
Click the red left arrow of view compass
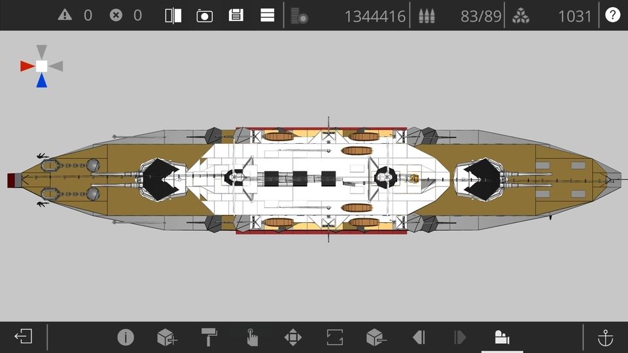click(27, 66)
